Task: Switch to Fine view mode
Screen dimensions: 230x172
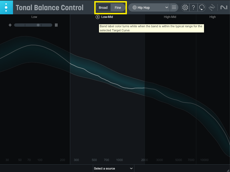Action: [x=118, y=8]
